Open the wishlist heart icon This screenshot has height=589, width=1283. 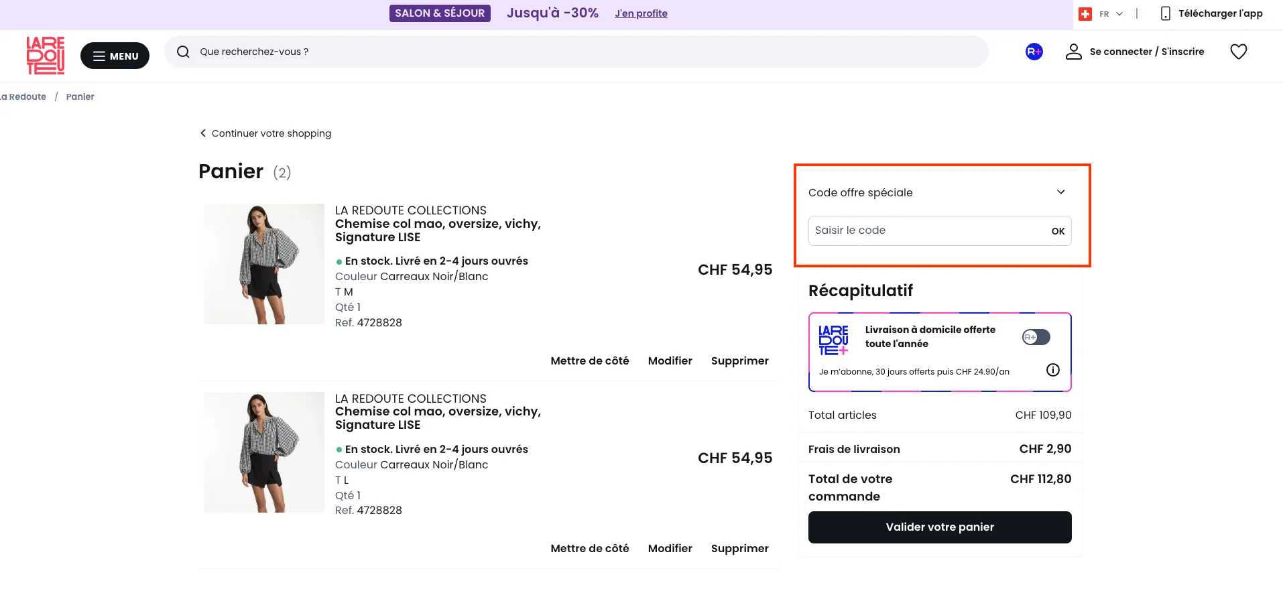pos(1239,52)
